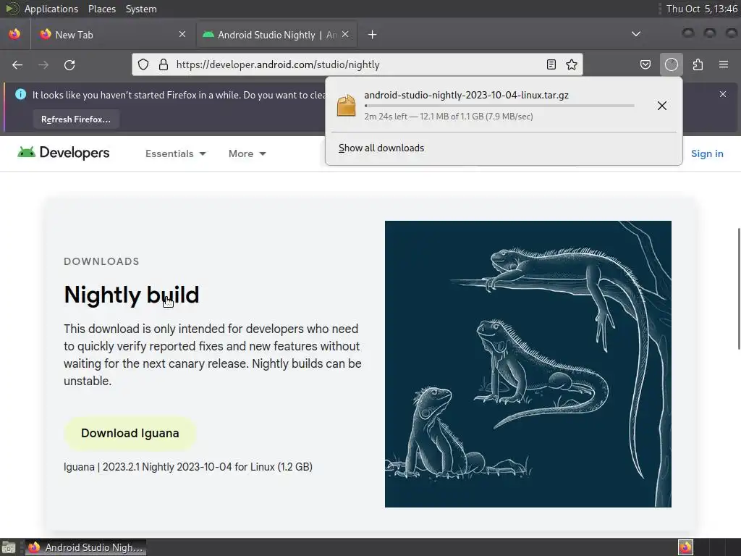Click the Nightly build heading
Viewport: 741px width, 556px height.
tap(132, 295)
